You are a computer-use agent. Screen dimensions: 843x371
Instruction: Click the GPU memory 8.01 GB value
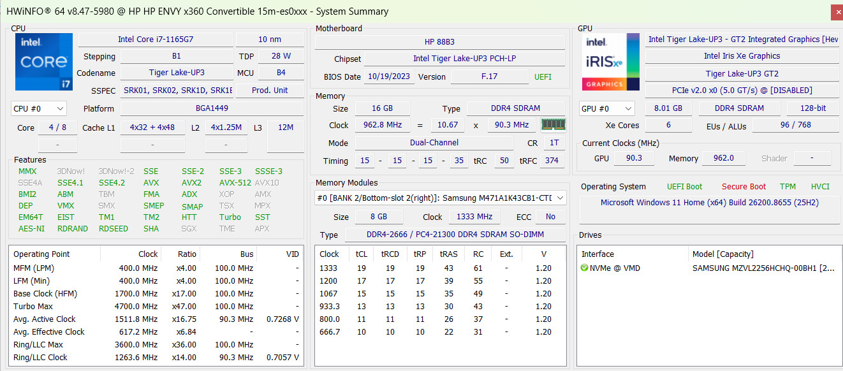(x=668, y=108)
